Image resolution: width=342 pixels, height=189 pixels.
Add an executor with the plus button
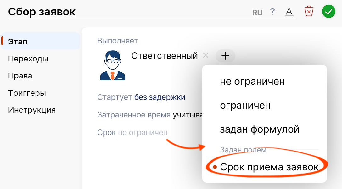(225, 56)
